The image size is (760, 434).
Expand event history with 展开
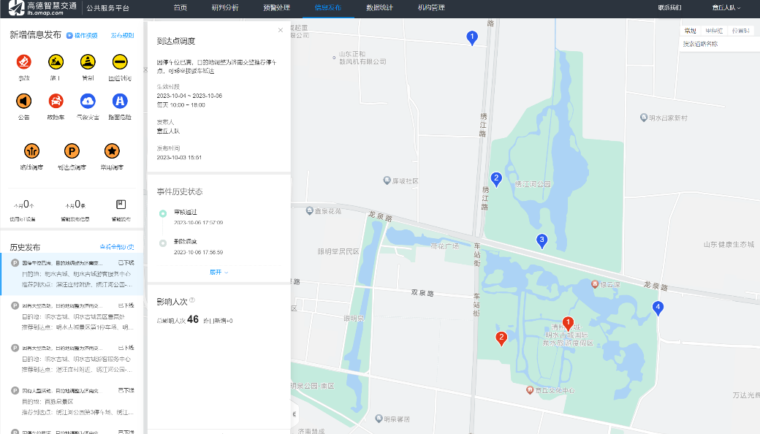click(218, 273)
